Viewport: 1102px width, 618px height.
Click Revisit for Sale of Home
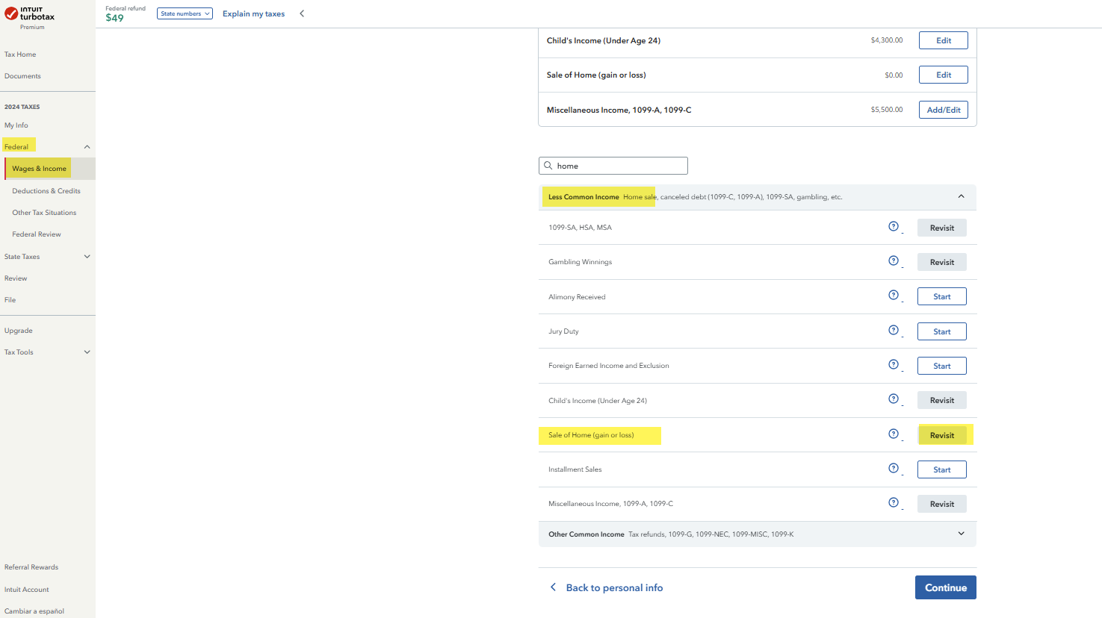click(941, 435)
